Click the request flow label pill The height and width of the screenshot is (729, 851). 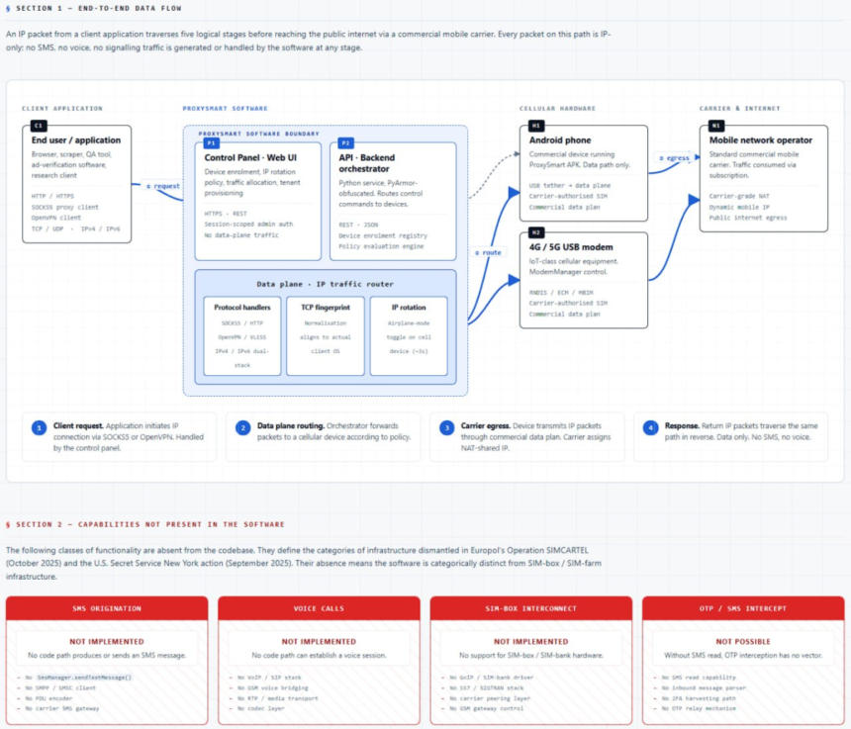pos(160,187)
